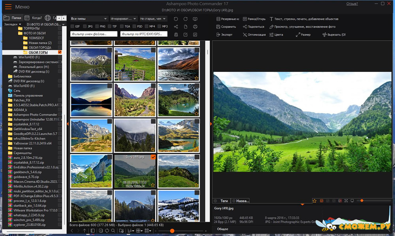Screen dimensions: 395x236
Task: Toggle the side panel layout icon
Action: [x=92, y=230]
